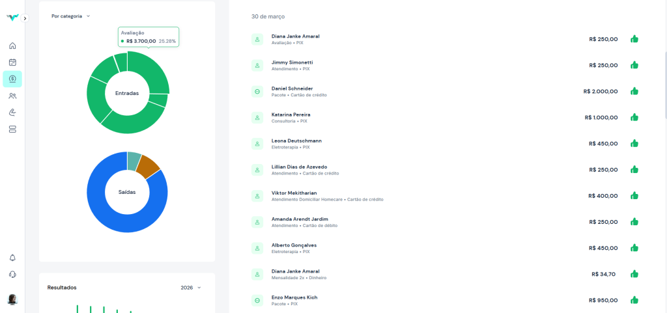This screenshot has width=667, height=313.
Task: Click the person icon beside Leona Deutschmann
Action: [x=257, y=144]
